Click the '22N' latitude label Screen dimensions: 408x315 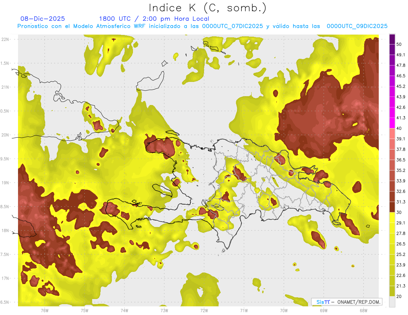[x=5, y=39]
